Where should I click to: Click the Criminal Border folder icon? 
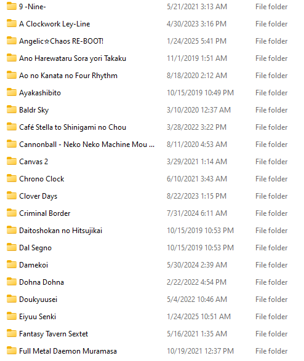[x=12, y=213]
